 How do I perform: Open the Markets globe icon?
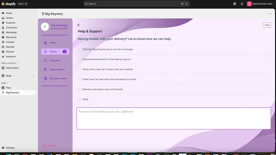point(3,47)
